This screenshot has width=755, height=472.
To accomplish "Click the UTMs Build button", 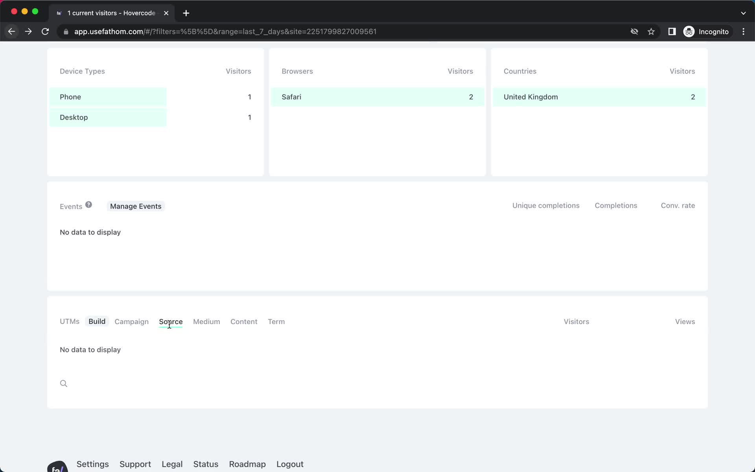I will click(97, 321).
